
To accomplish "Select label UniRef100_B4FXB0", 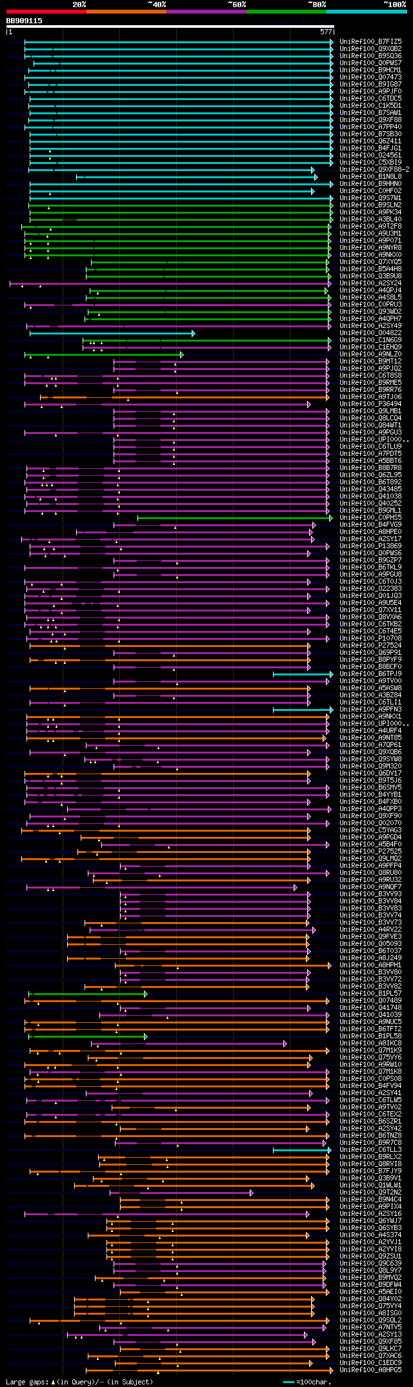I will 370,801.
